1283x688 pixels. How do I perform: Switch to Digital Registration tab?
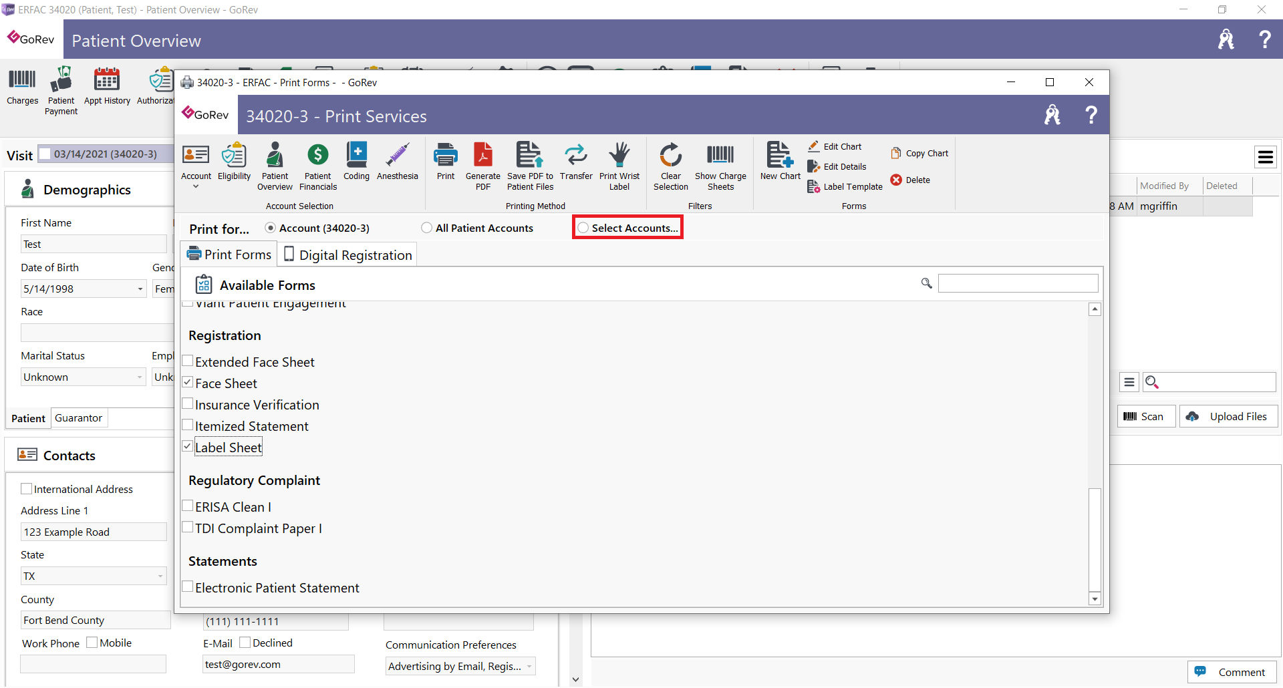(x=347, y=255)
